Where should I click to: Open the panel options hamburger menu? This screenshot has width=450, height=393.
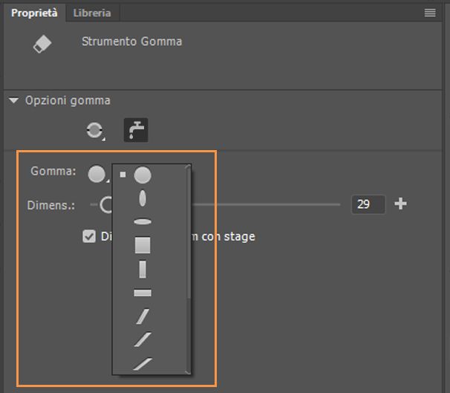[430, 13]
